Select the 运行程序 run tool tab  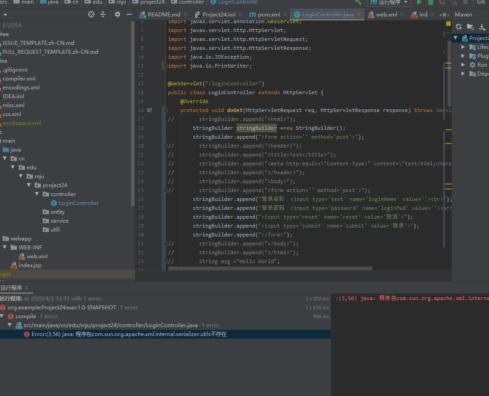pyautogui.click(x=11, y=288)
